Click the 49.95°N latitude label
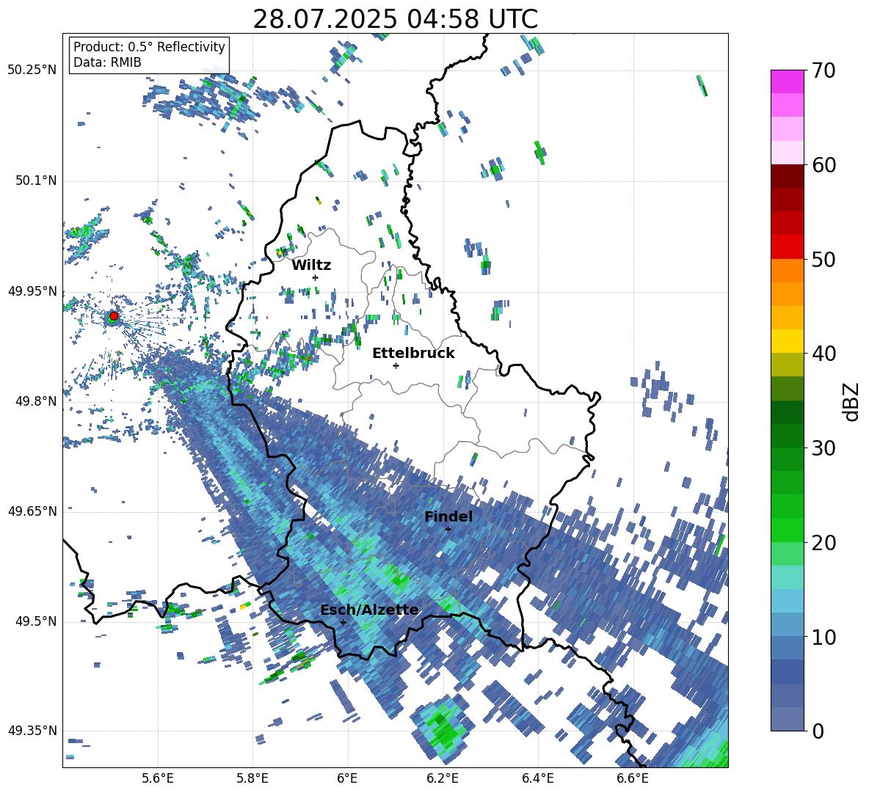Screen dimensions: 869x793 coord(32,290)
